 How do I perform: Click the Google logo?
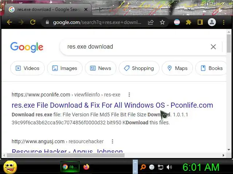tap(27, 47)
